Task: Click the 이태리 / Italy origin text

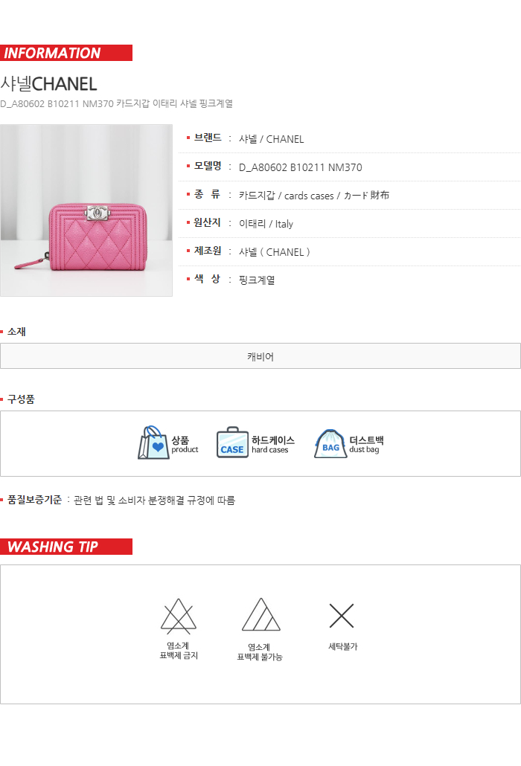Action: [266, 224]
